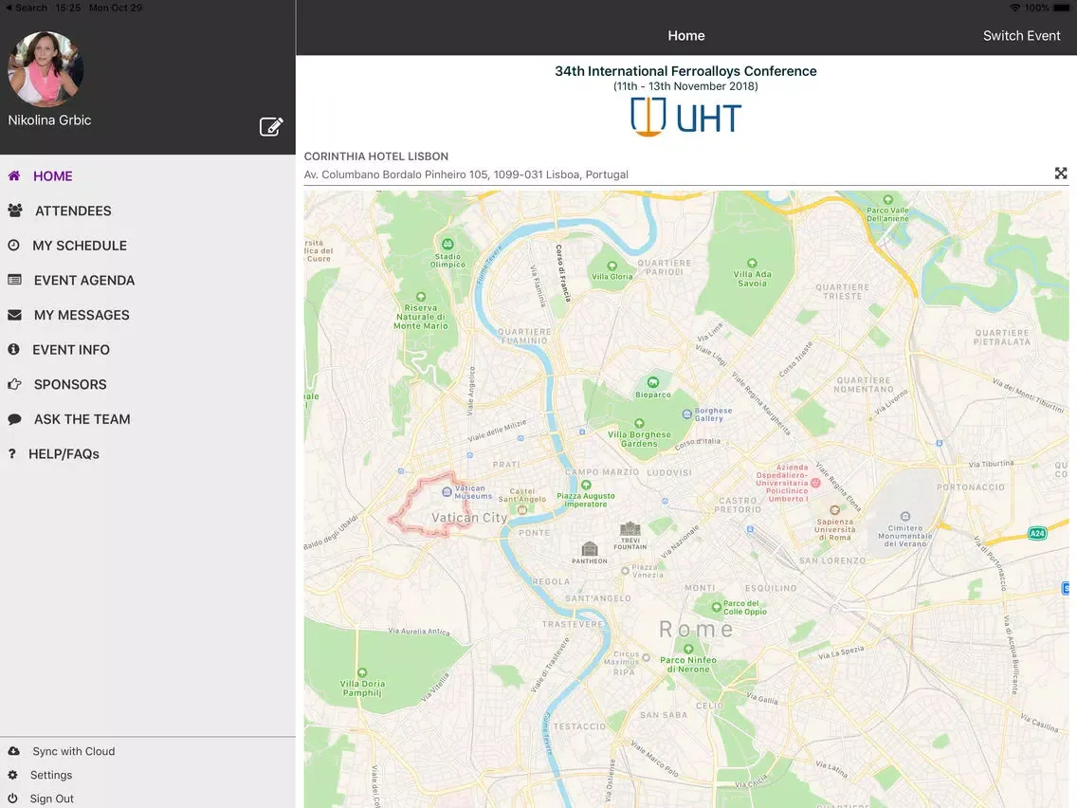
Task: Select ASK THE TEAM
Action: 82,419
